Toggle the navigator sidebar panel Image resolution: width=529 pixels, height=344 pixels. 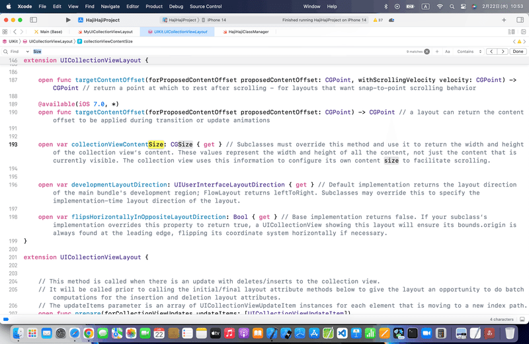[34, 20]
